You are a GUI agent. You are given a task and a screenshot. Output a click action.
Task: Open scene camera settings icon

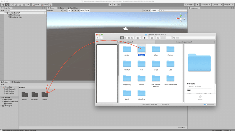coord(147,11)
